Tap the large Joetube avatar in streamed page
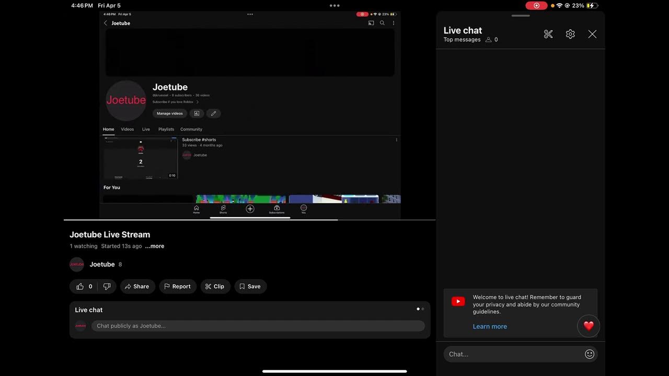This screenshot has height=376, width=669. 126,101
